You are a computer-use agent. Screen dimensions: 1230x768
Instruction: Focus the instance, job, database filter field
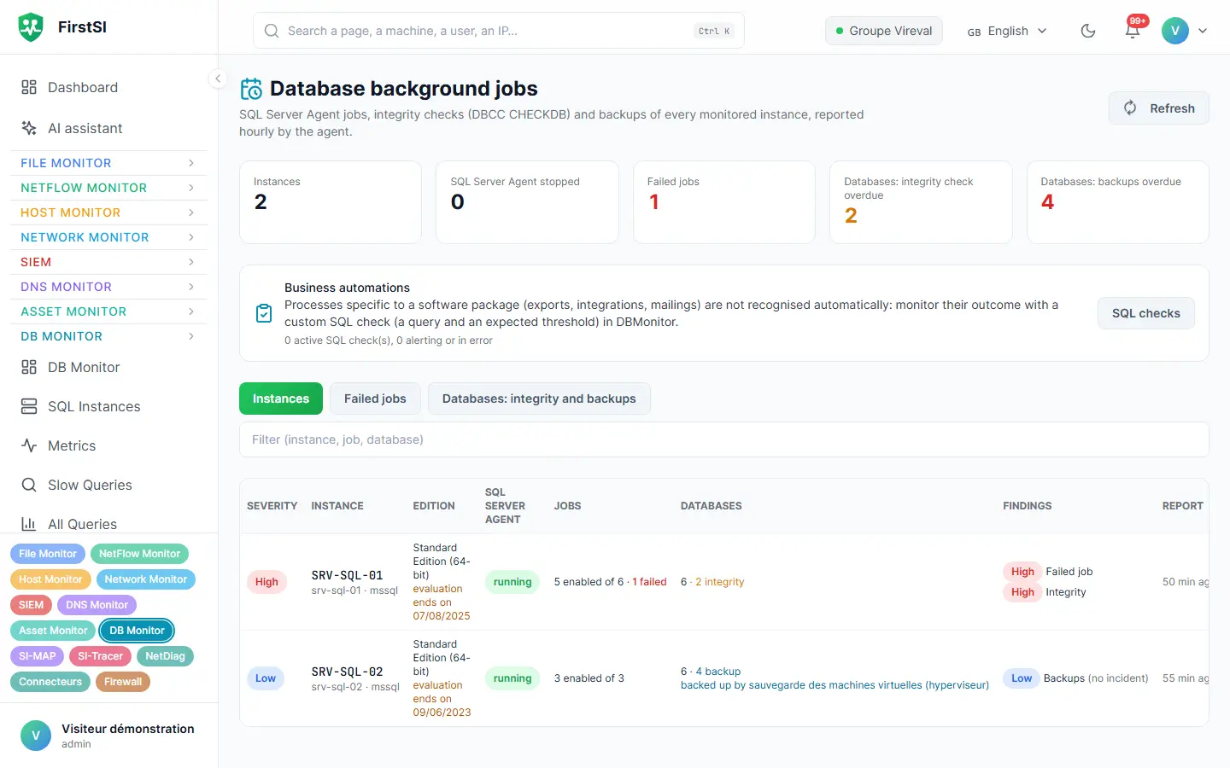click(724, 439)
